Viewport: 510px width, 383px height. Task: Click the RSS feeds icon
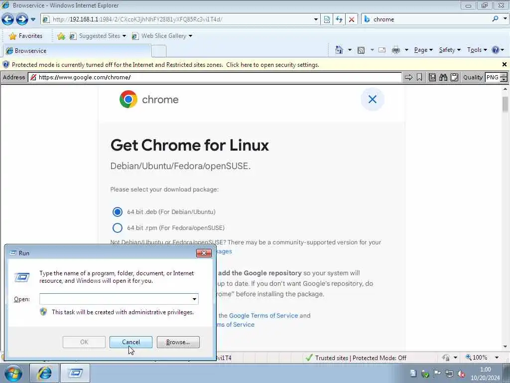(x=361, y=50)
